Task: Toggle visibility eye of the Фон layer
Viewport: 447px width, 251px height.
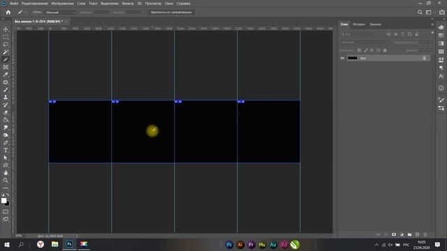Action: 342,58
